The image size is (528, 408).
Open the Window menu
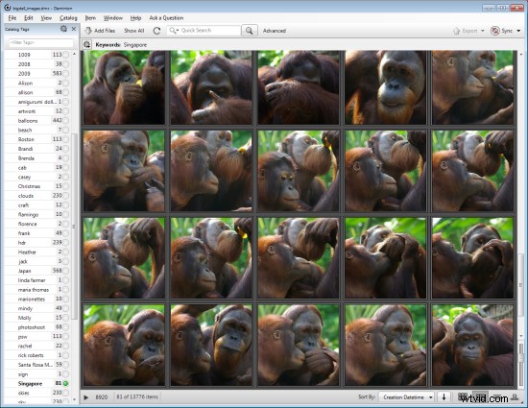(x=113, y=18)
